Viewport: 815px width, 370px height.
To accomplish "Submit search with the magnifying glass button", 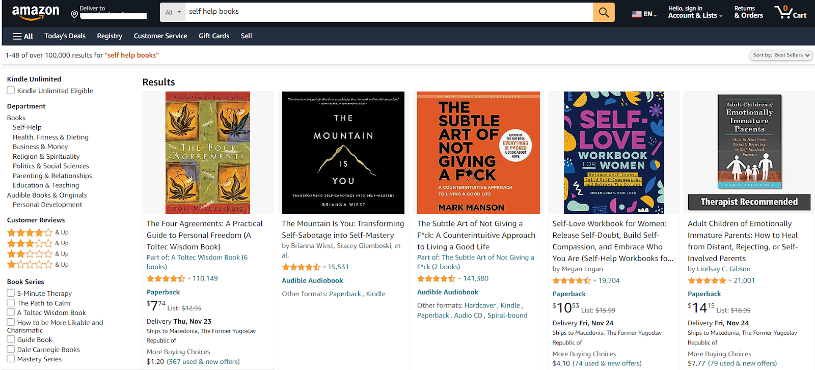I will point(604,12).
